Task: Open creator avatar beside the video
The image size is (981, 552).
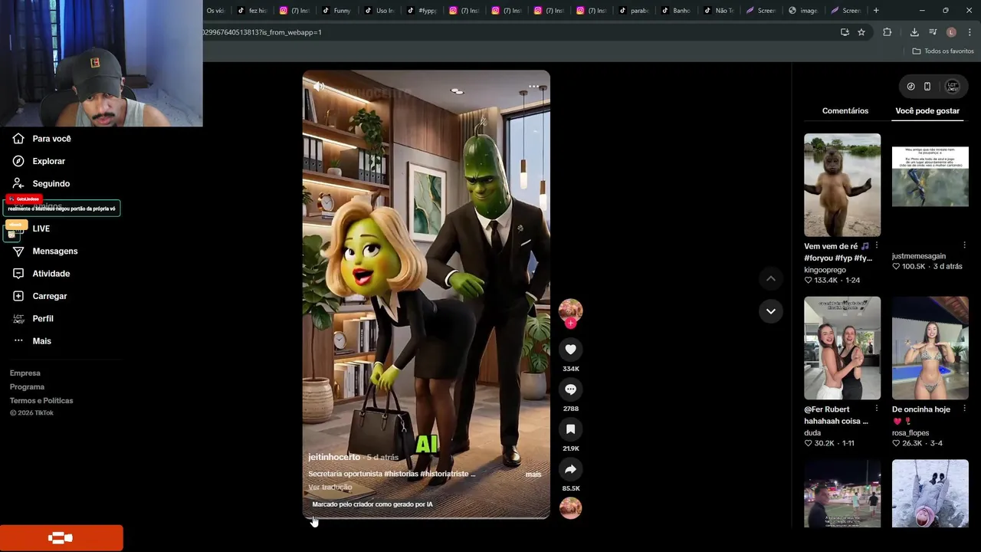Action: pos(570,310)
